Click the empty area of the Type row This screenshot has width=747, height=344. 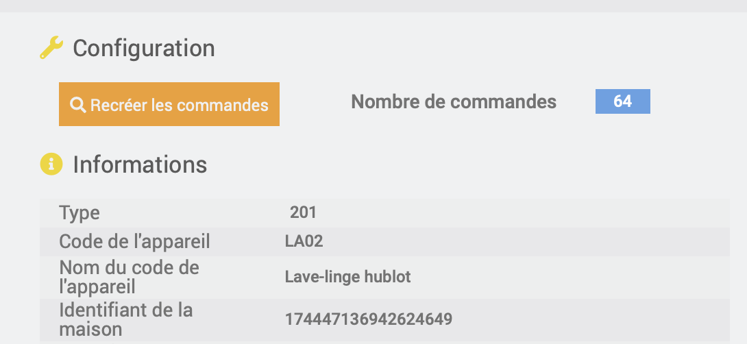pyautogui.click(x=524, y=213)
